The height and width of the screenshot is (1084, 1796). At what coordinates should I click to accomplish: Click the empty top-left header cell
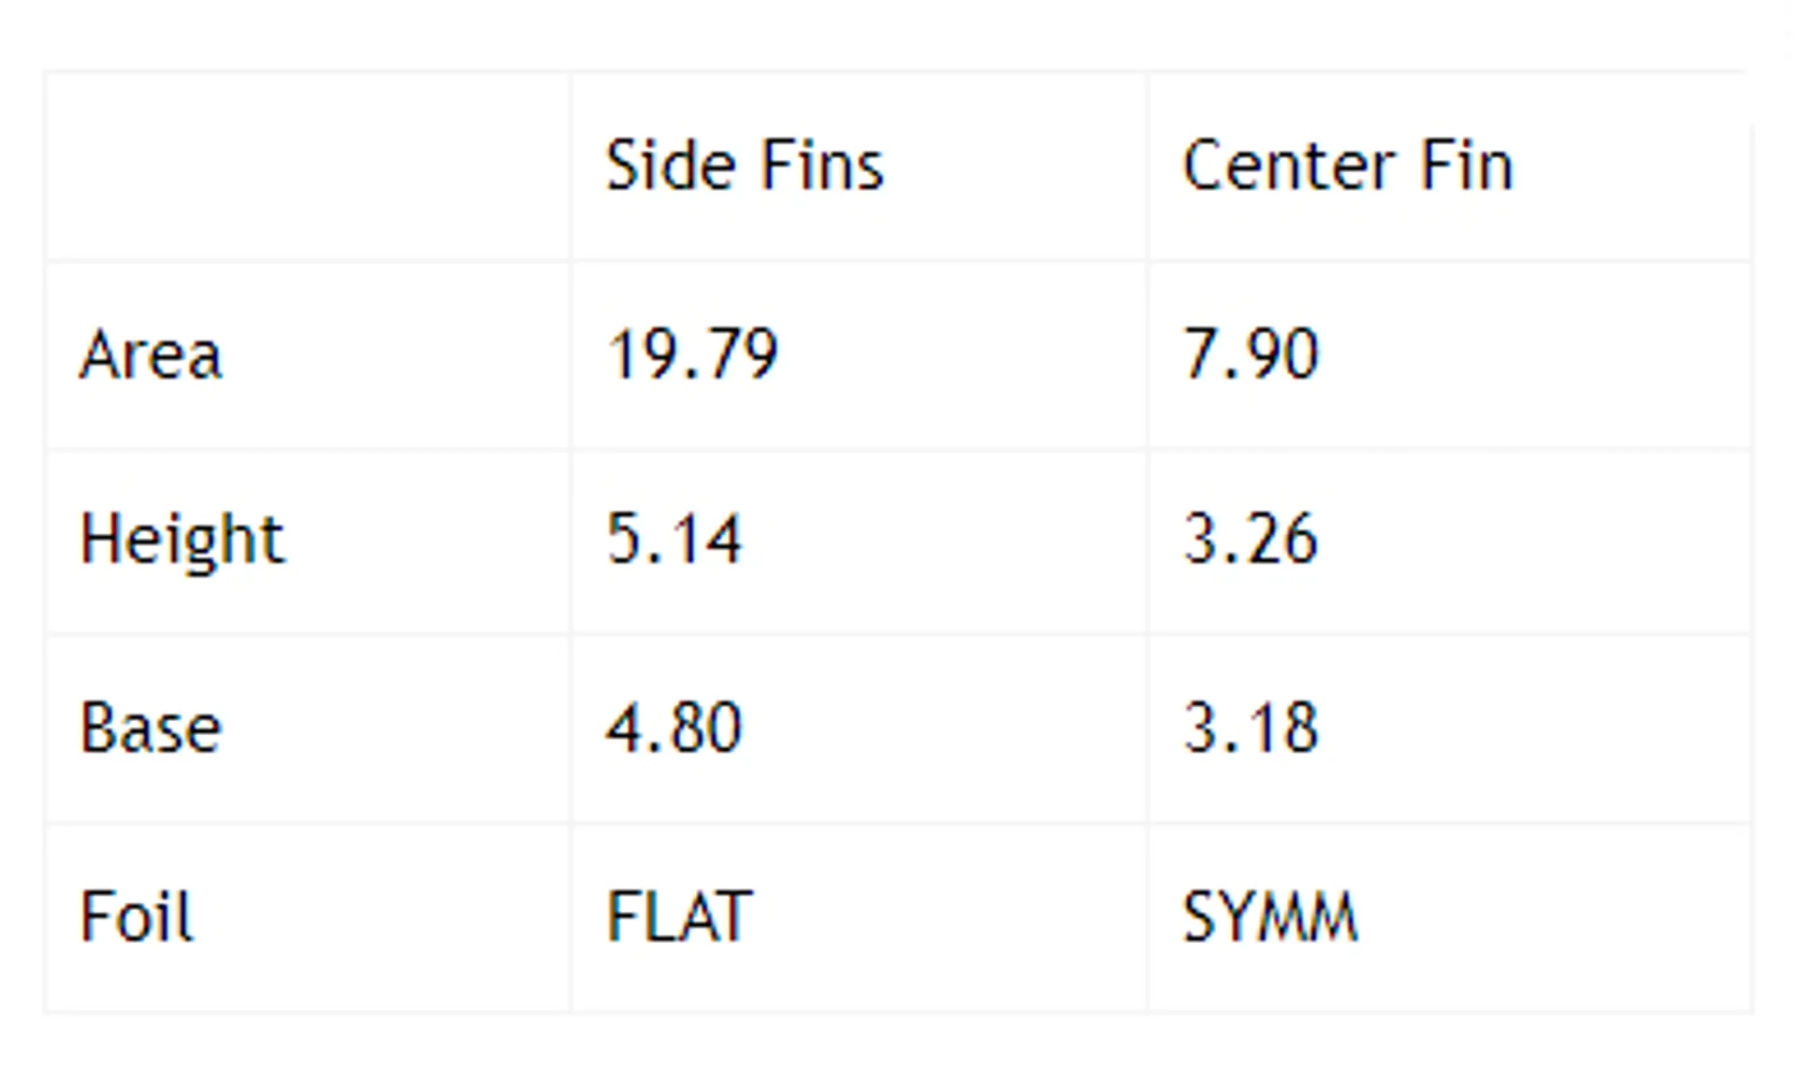(308, 166)
